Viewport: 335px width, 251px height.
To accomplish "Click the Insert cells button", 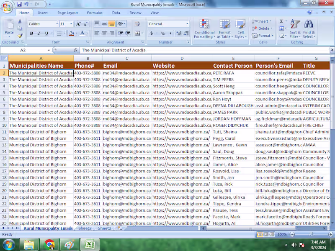I will [x=261, y=21].
